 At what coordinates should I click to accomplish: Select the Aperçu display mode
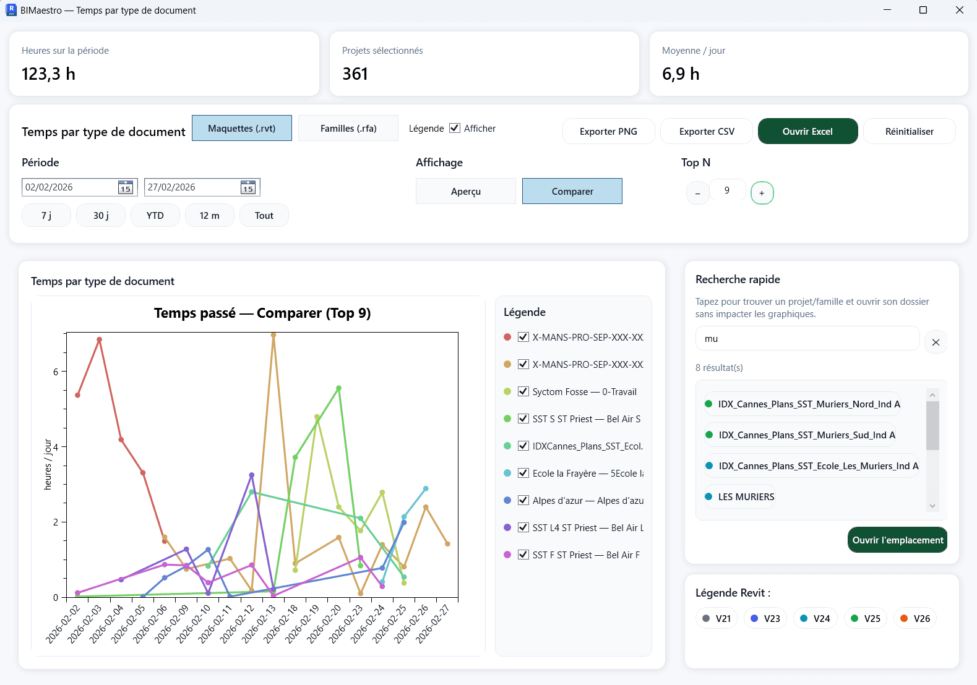[x=465, y=191]
